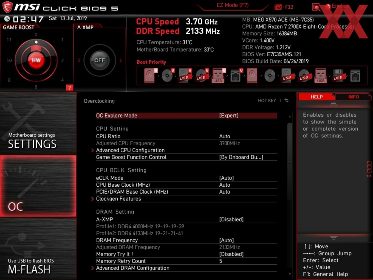This screenshot has height=280, width=373.
Task: Open DRAM Frequency Auto options
Action: tap(187, 240)
